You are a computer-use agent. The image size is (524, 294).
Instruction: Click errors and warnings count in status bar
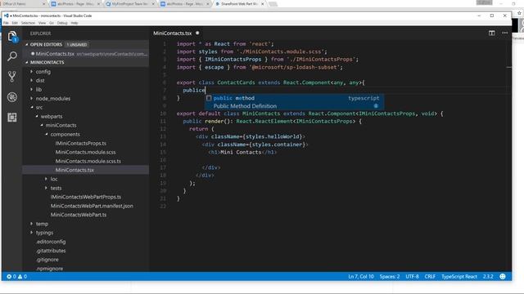coord(16,276)
